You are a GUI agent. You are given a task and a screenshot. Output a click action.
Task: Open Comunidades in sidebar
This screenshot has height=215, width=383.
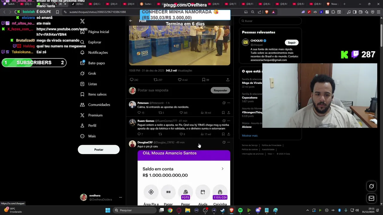coord(95,105)
